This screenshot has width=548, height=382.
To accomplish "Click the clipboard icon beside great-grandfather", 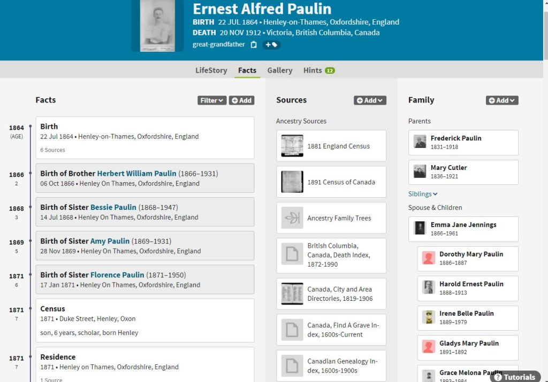I will click(x=254, y=45).
